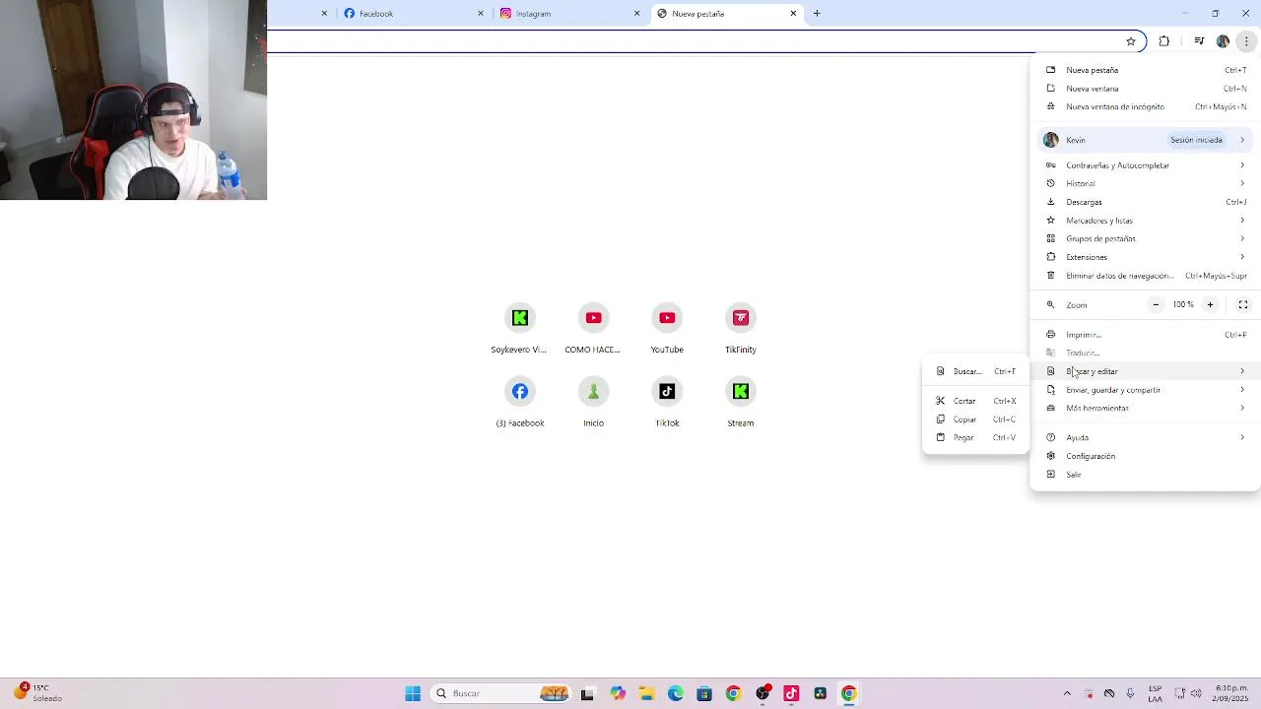Open the YouTube shortcut tile

pyautogui.click(x=667, y=329)
